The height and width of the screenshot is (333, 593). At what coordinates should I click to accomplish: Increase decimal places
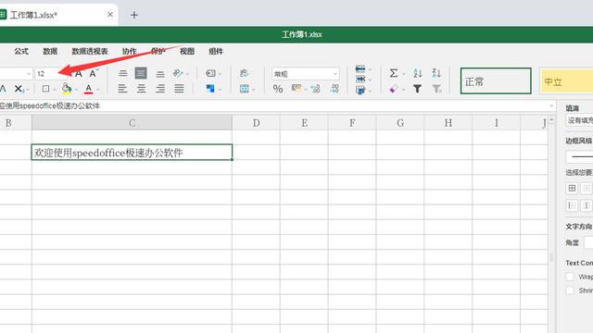(x=334, y=89)
